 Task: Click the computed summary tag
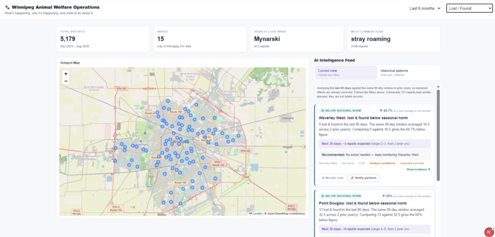click(x=412, y=163)
